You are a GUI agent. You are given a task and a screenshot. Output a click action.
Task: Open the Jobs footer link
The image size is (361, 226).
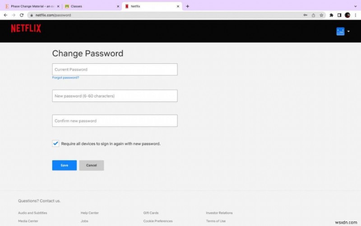(x=84, y=221)
